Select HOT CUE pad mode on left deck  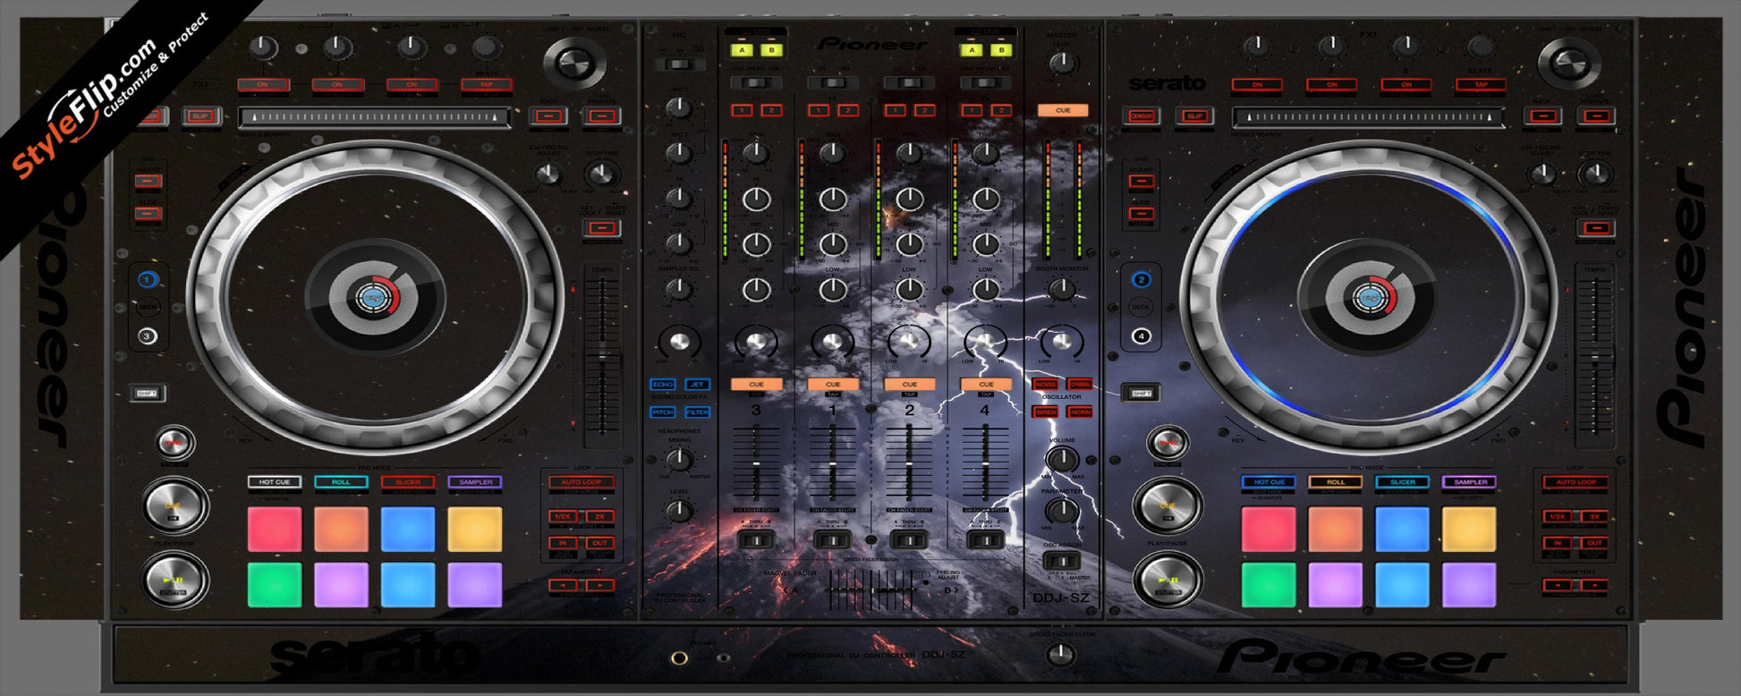pyautogui.click(x=275, y=482)
